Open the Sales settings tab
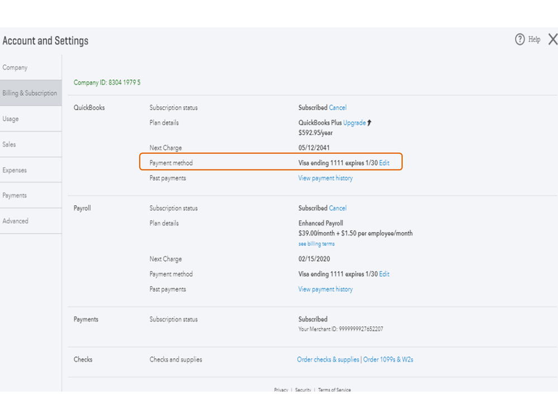 pyautogui.click(x=9, y=144)
